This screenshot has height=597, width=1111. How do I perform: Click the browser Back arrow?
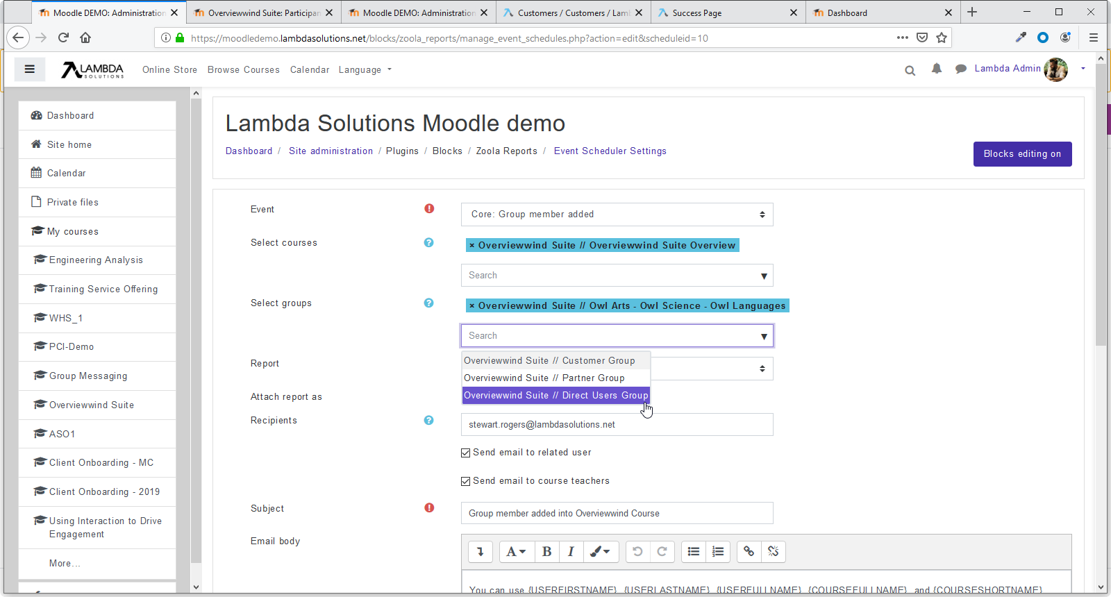point(18,37)
